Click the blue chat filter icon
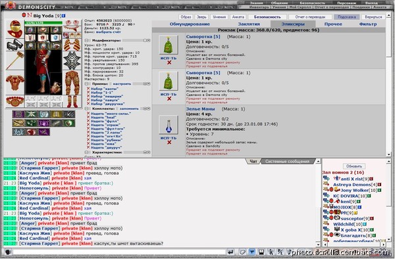Image resolution: width=395 pixels, height=259 pixels. (251, 252)
